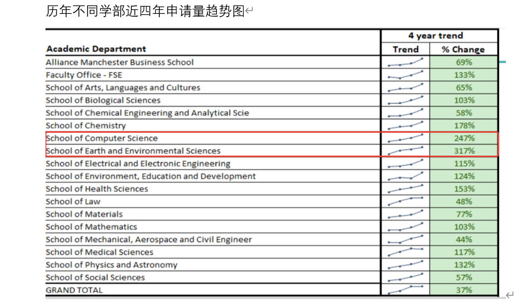
Task: Click 'School of Environment, Education and Development'
Action: 150,176
